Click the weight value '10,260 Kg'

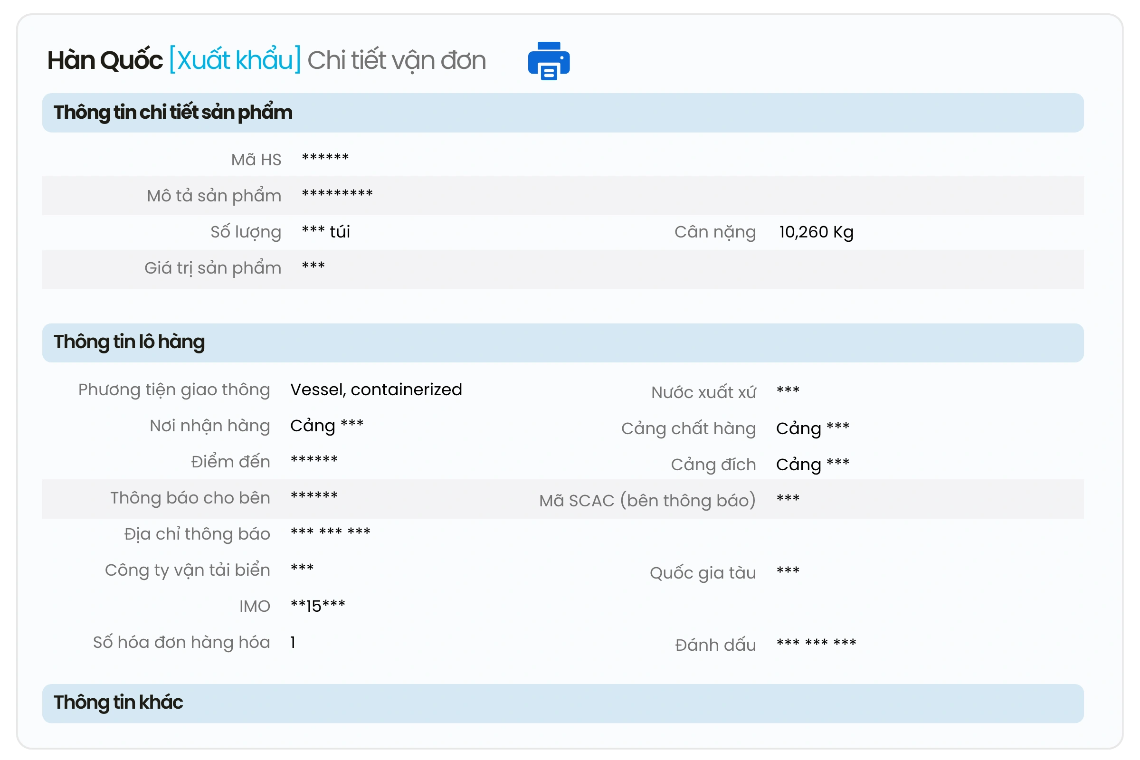coord(816,232)
